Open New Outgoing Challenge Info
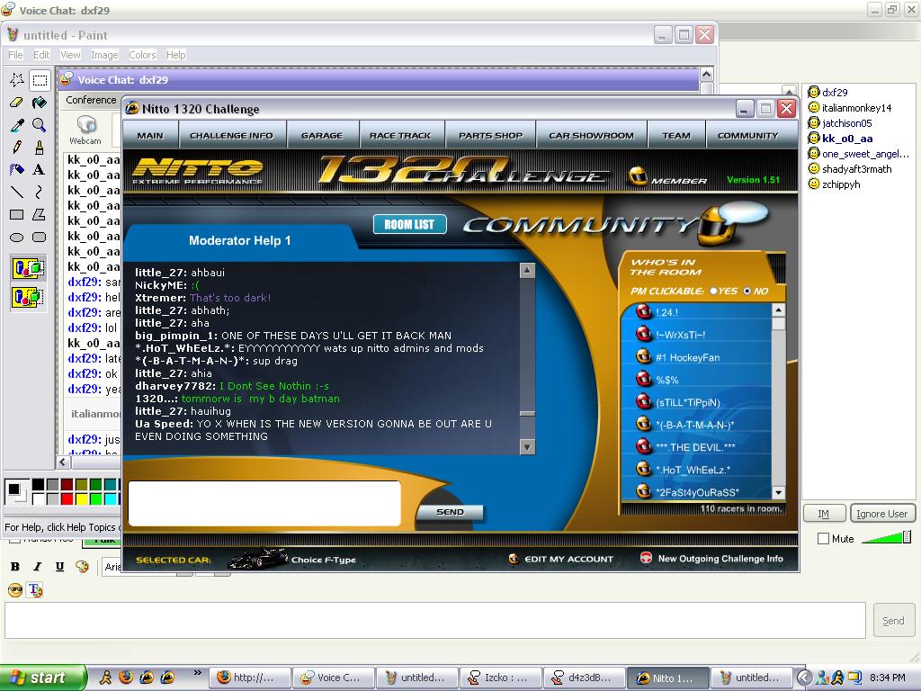The image size is (921, 691). pyautogui.click(x=720, y=558)
